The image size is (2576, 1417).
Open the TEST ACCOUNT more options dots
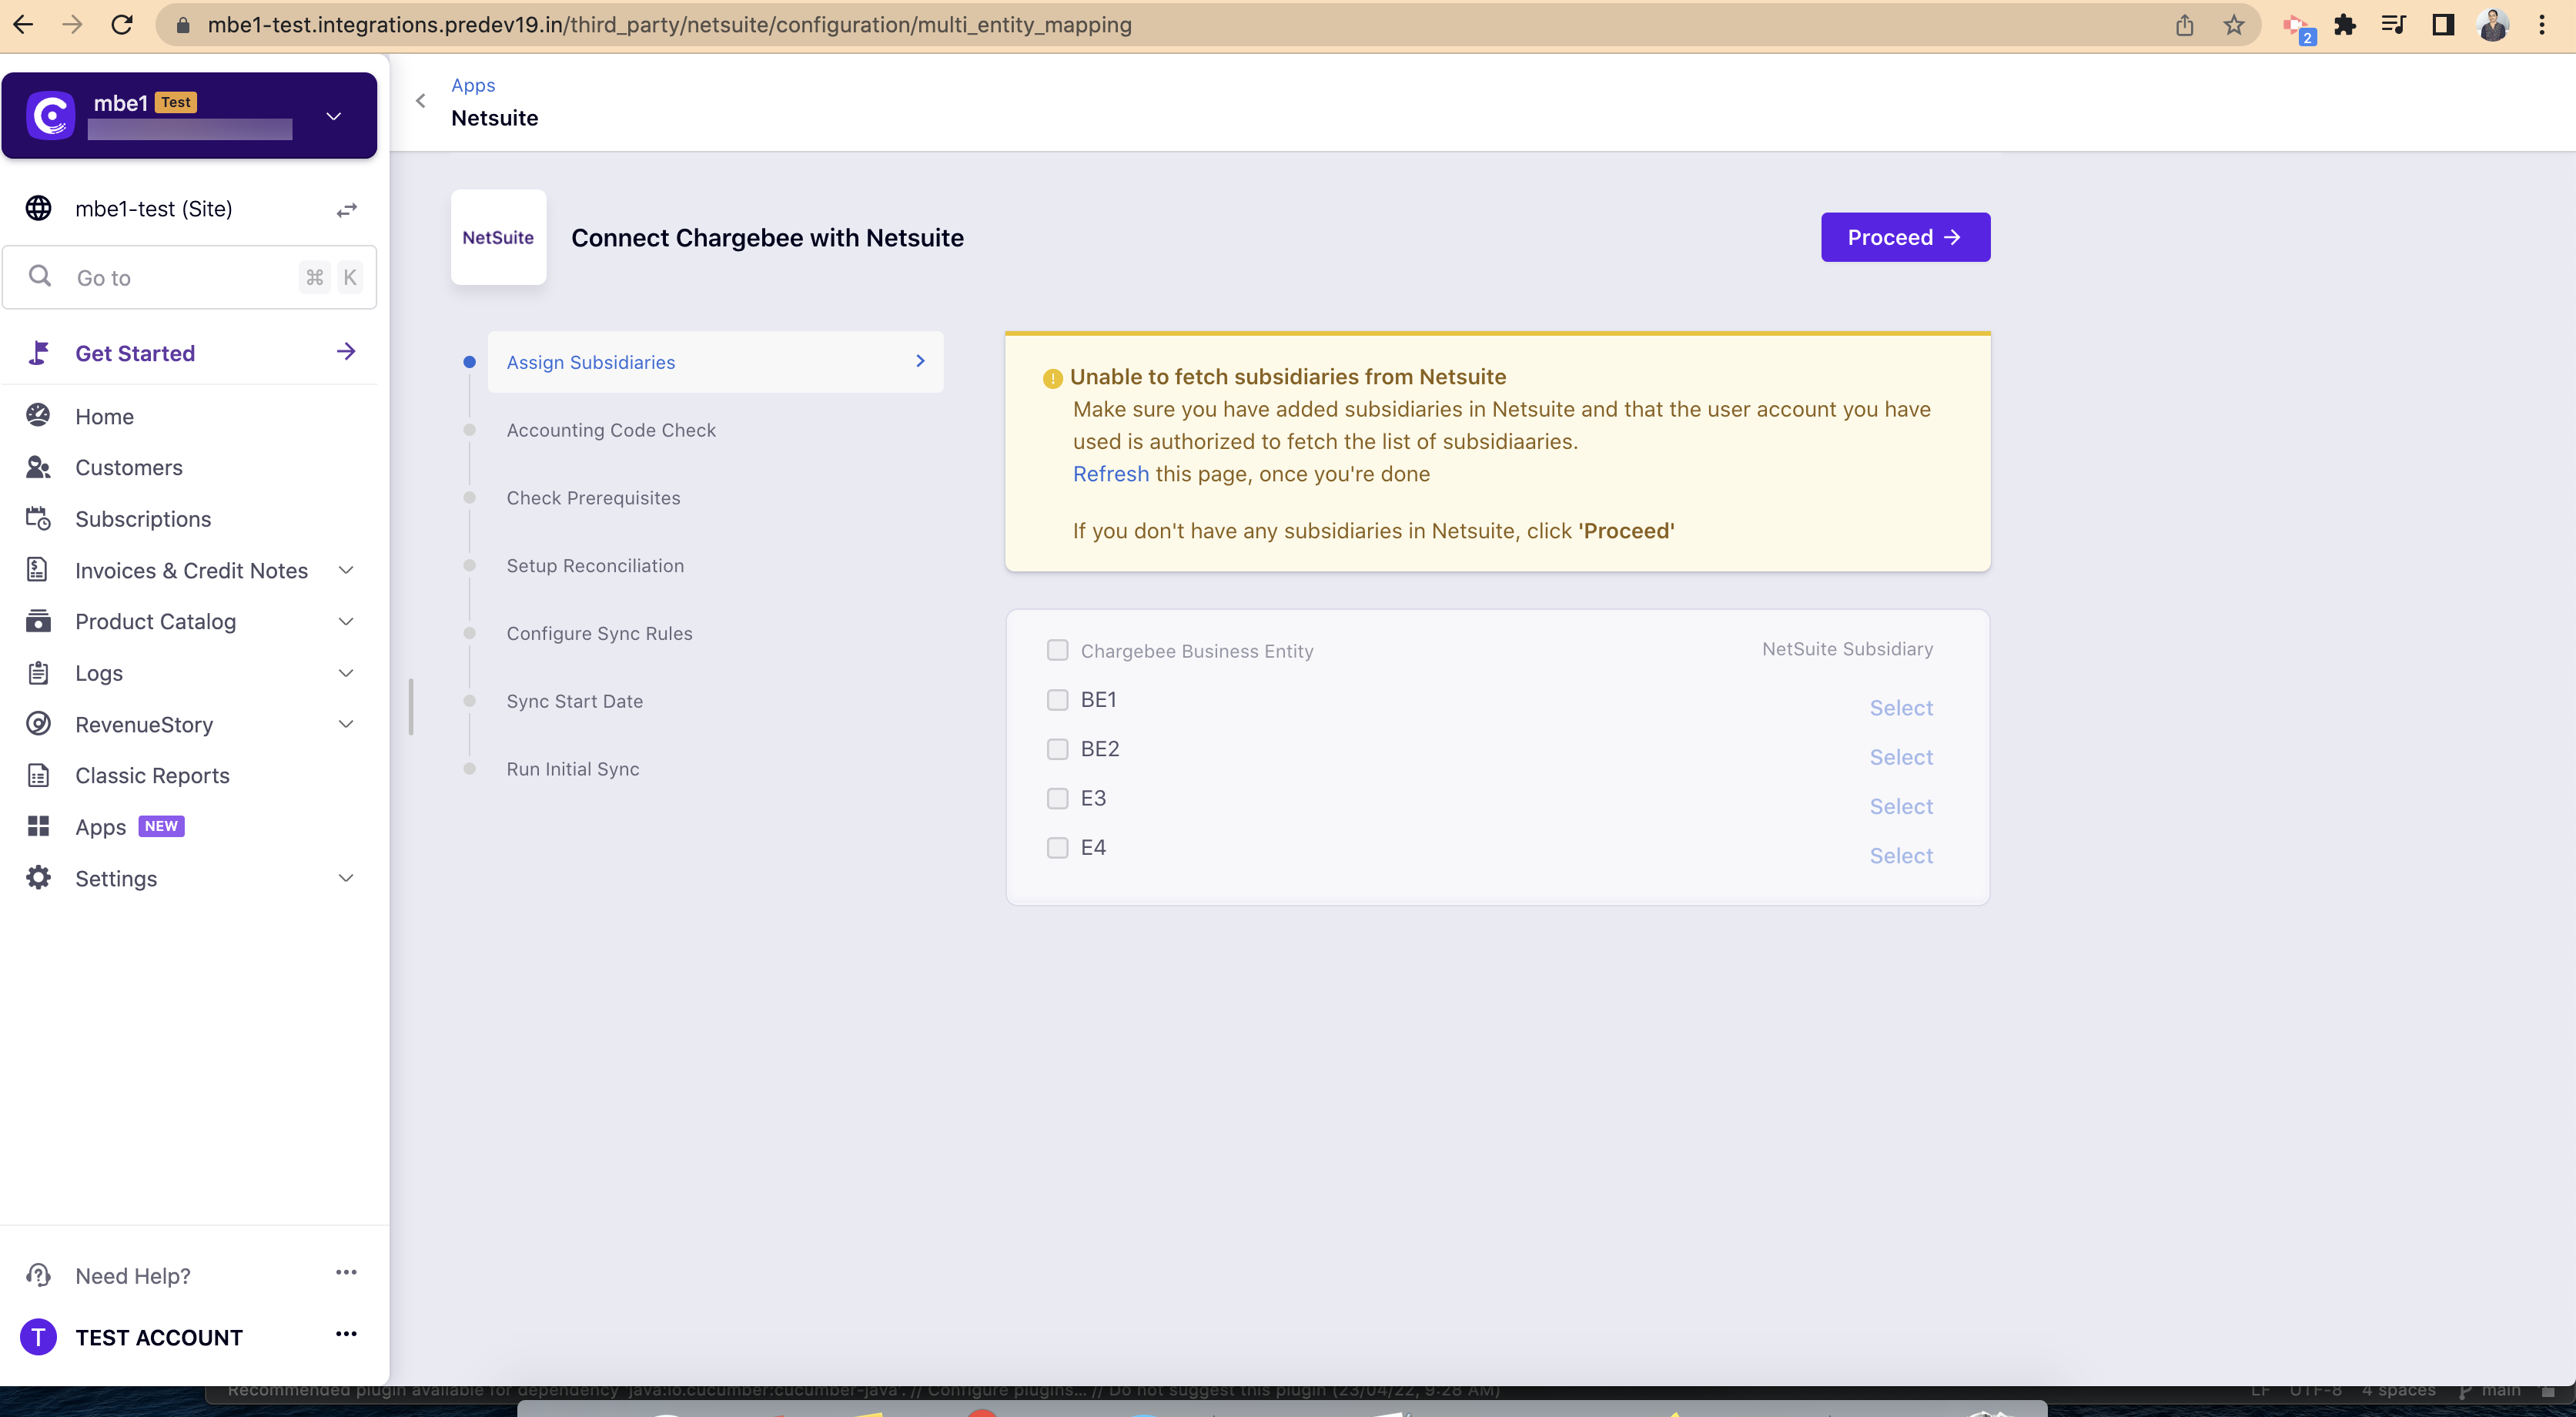346,1334
